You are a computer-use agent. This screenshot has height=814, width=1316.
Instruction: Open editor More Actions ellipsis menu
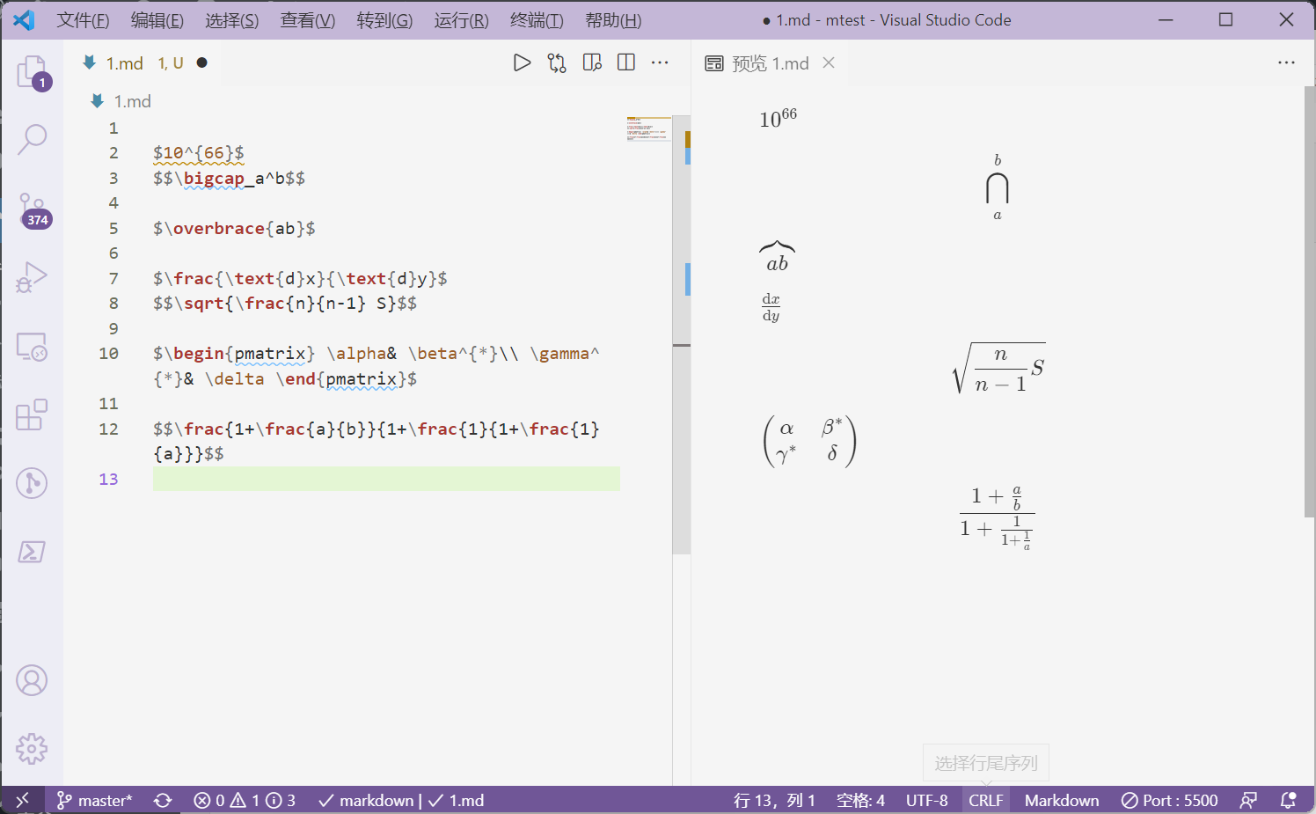pyautogui.click(x=660, y=62)
